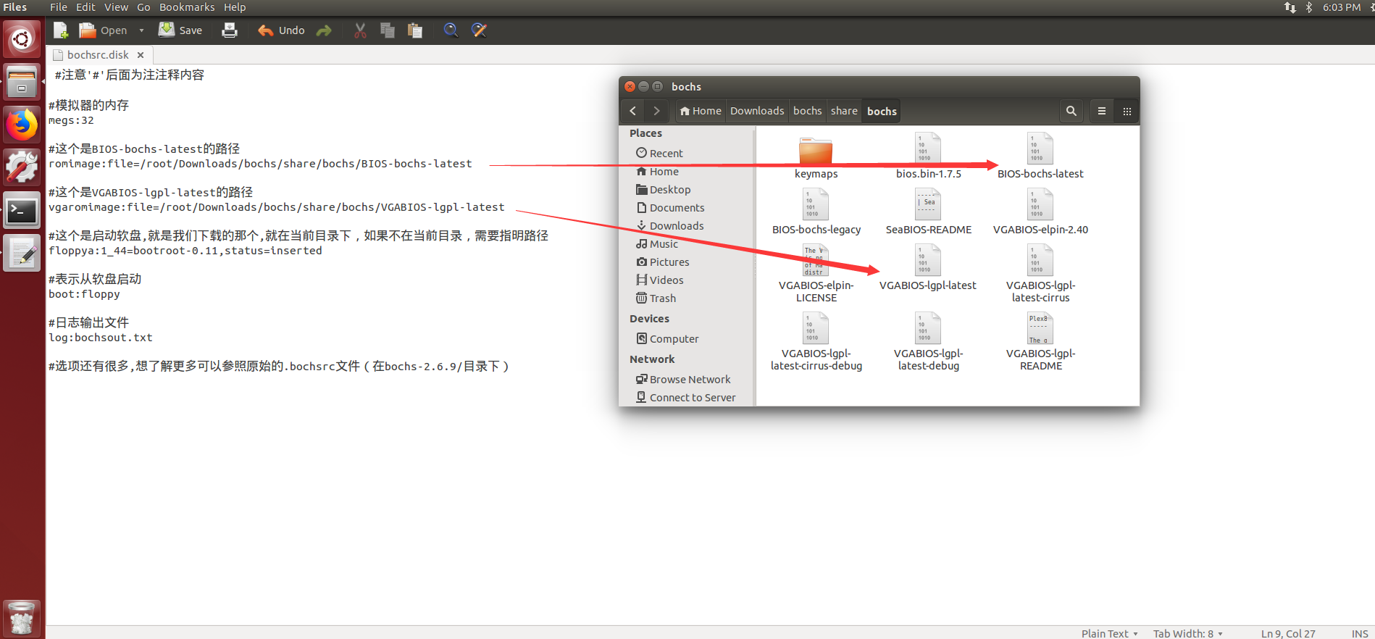This screenshot has height=639, width=1375.
Task: Open Videos in Places sidebar
Action: (660, 280)
